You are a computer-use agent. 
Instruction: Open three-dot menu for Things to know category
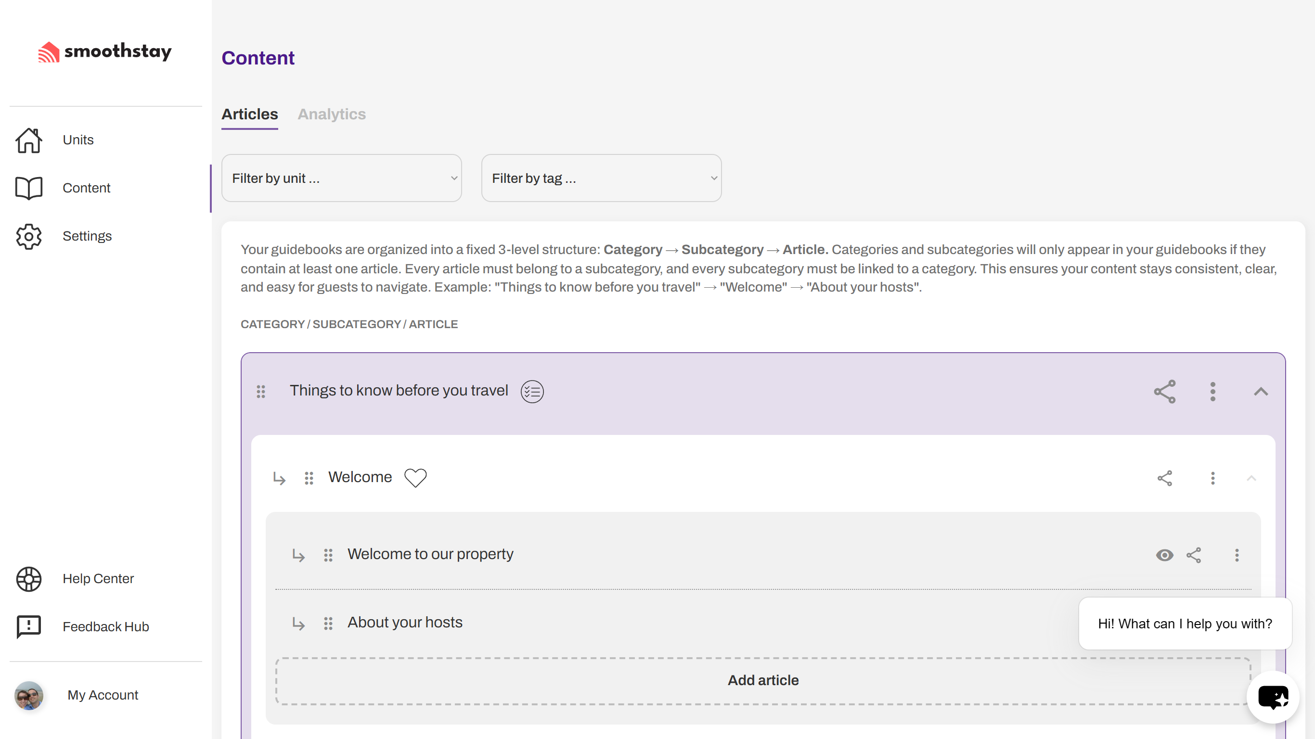1212,392
